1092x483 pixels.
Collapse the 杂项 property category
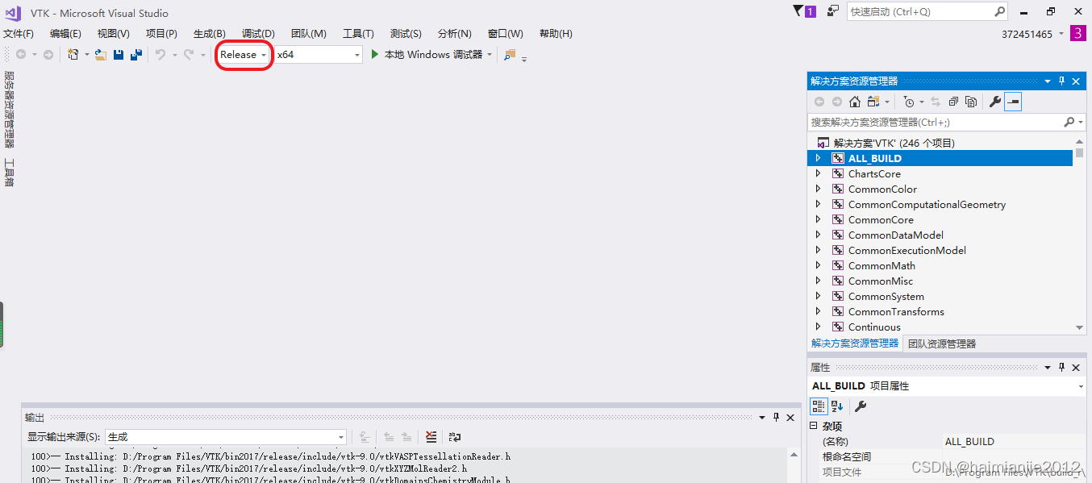(x=814, y=426)
